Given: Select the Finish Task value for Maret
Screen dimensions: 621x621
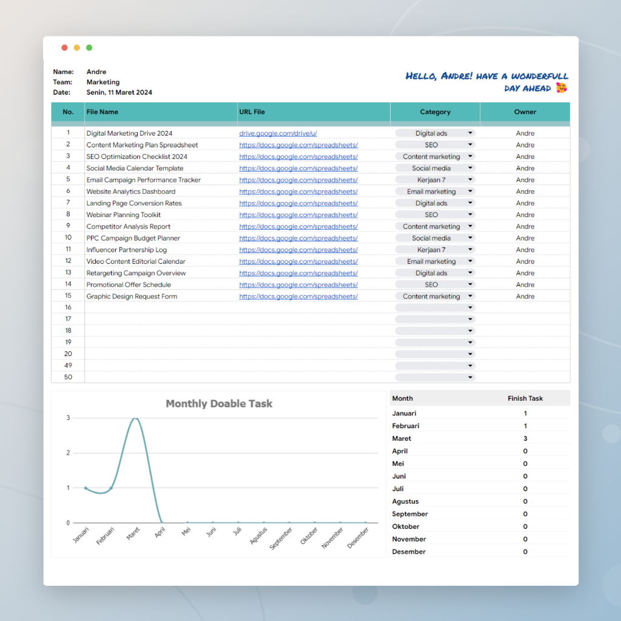Looking at the screenshot, I should coord(525,438).
